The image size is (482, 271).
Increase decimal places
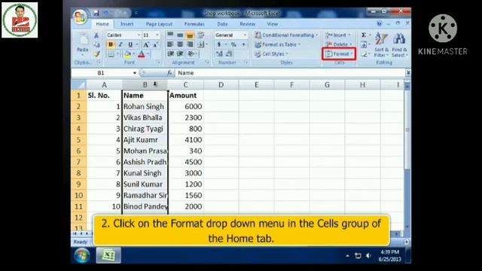pos(219,54)
